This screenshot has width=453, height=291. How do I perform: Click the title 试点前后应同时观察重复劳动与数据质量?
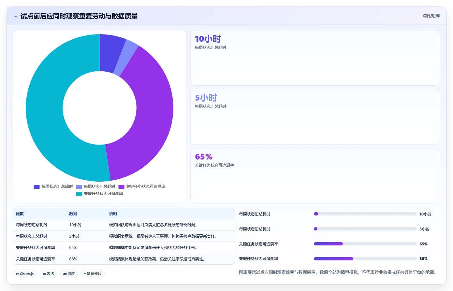(x=79, y=16)
